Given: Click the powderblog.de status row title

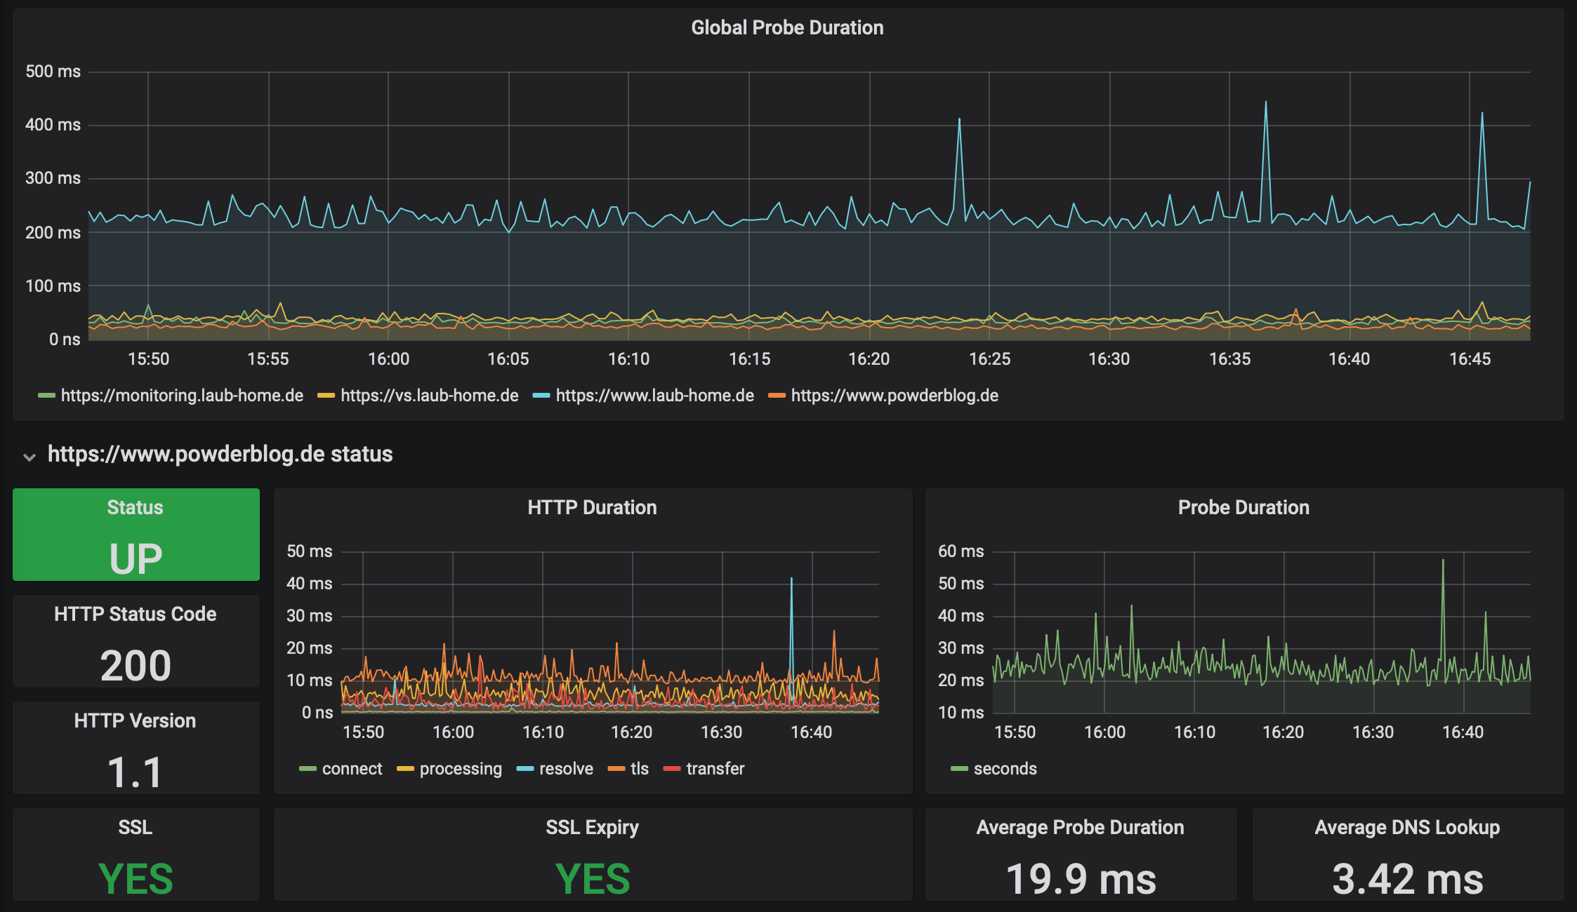Looking at the screenshot, I should [x=220, y=454].
